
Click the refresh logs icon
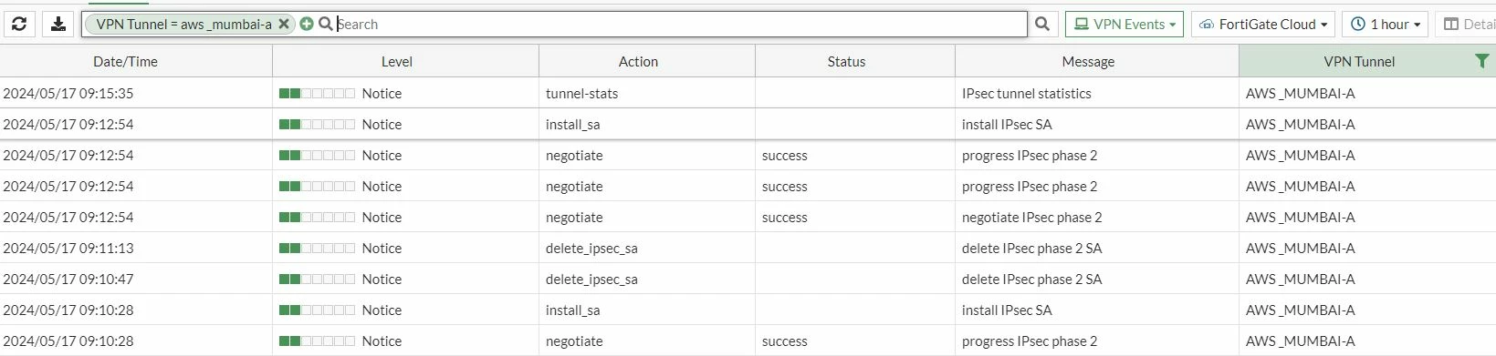click(x=19, y=25)
